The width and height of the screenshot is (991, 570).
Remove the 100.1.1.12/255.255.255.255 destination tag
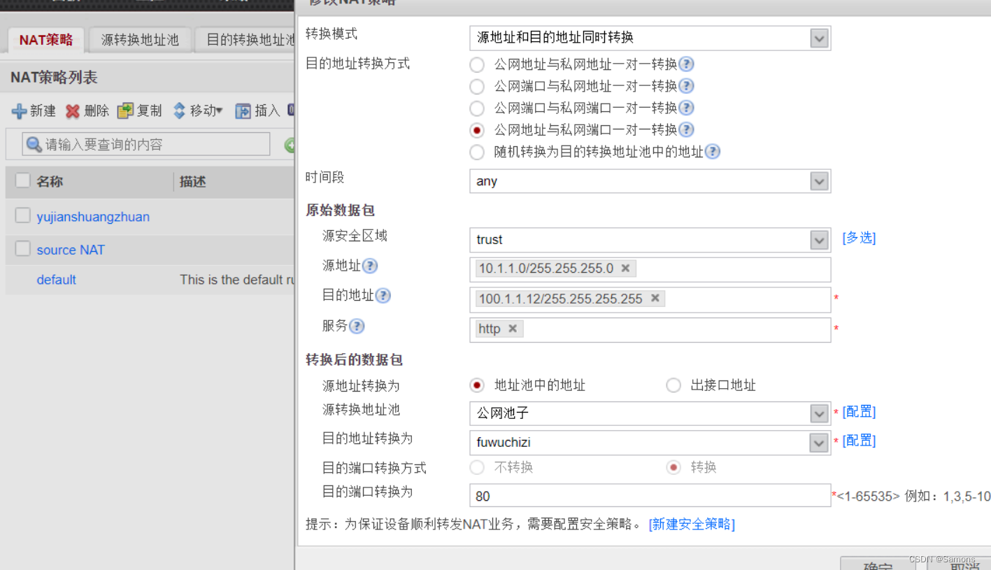click(x=655, y=298)
